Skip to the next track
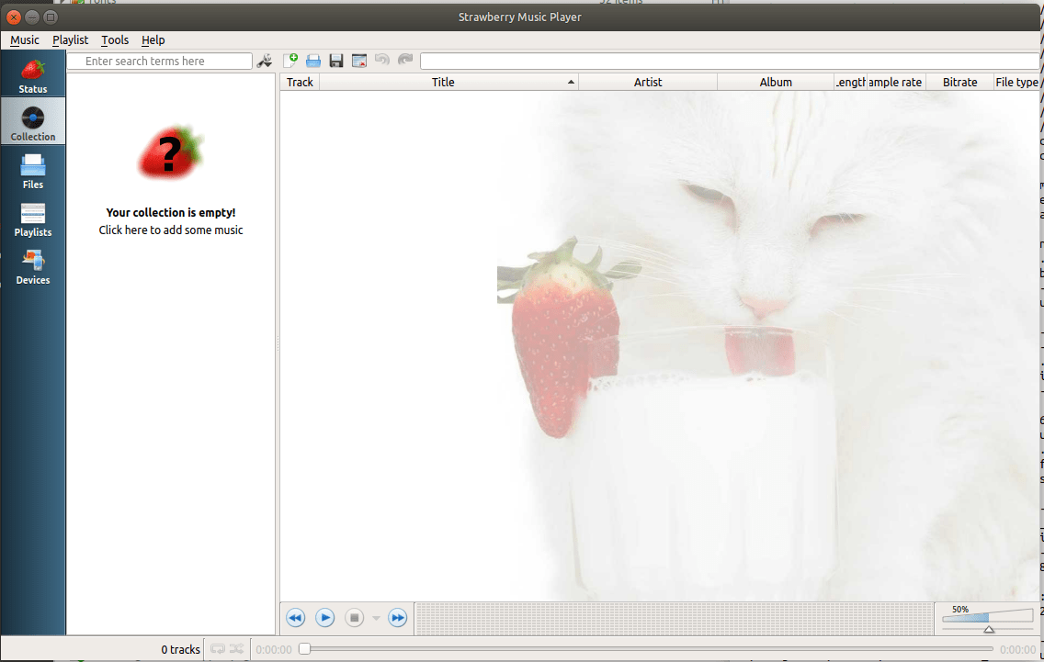This screenshot has height=662, width=1044. (x=398, y=618)
